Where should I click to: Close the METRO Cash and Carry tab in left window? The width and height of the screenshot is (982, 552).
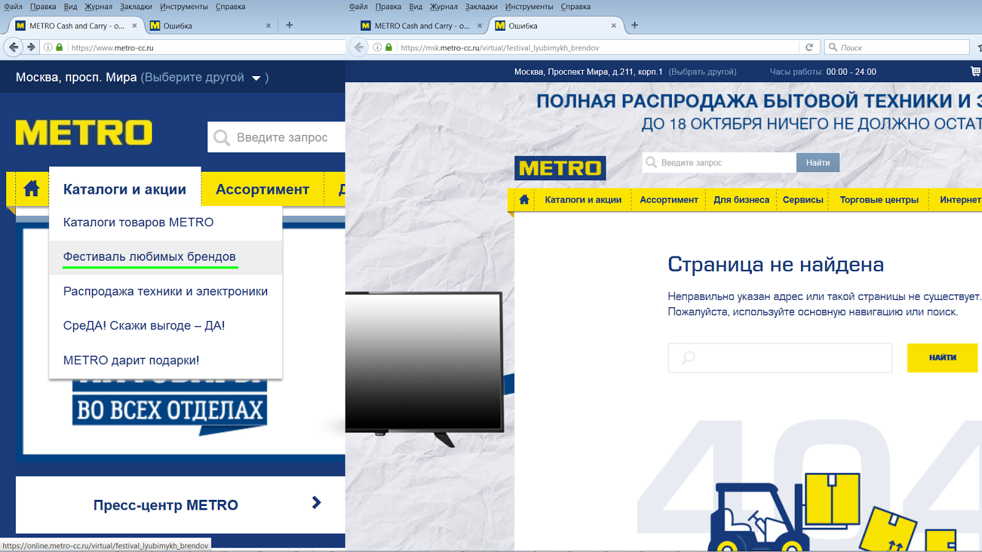pyautogui.click(x=134, y=26)
